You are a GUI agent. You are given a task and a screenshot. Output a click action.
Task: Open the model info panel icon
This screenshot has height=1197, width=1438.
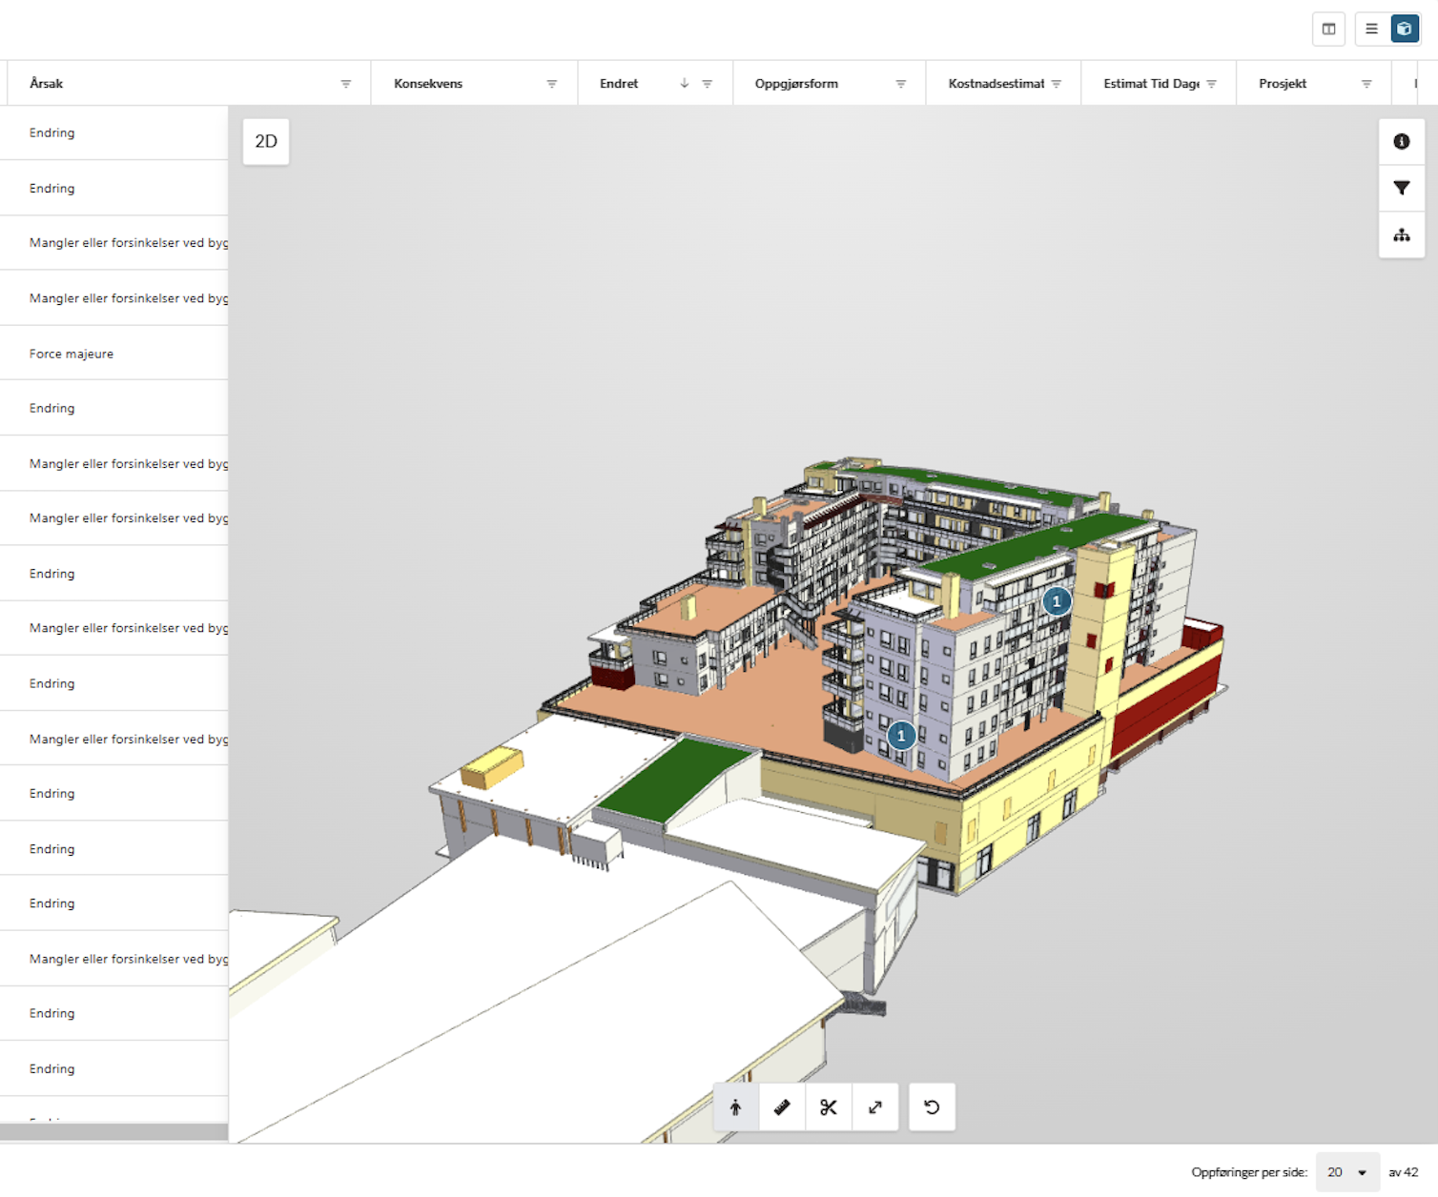tap(1401, 141)
